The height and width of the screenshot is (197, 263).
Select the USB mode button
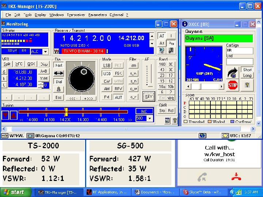[107, 73]
